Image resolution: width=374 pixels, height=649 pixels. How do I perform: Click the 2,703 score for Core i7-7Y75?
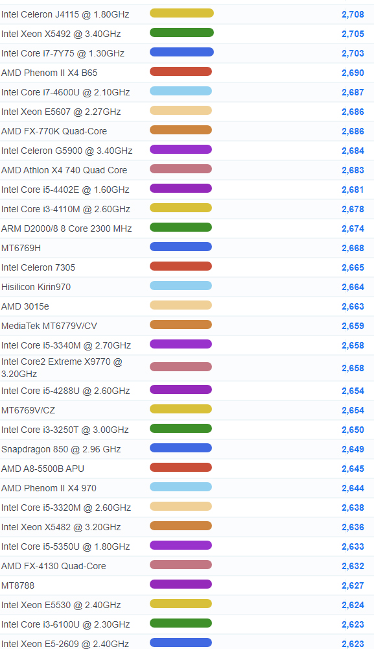point(353,53)
